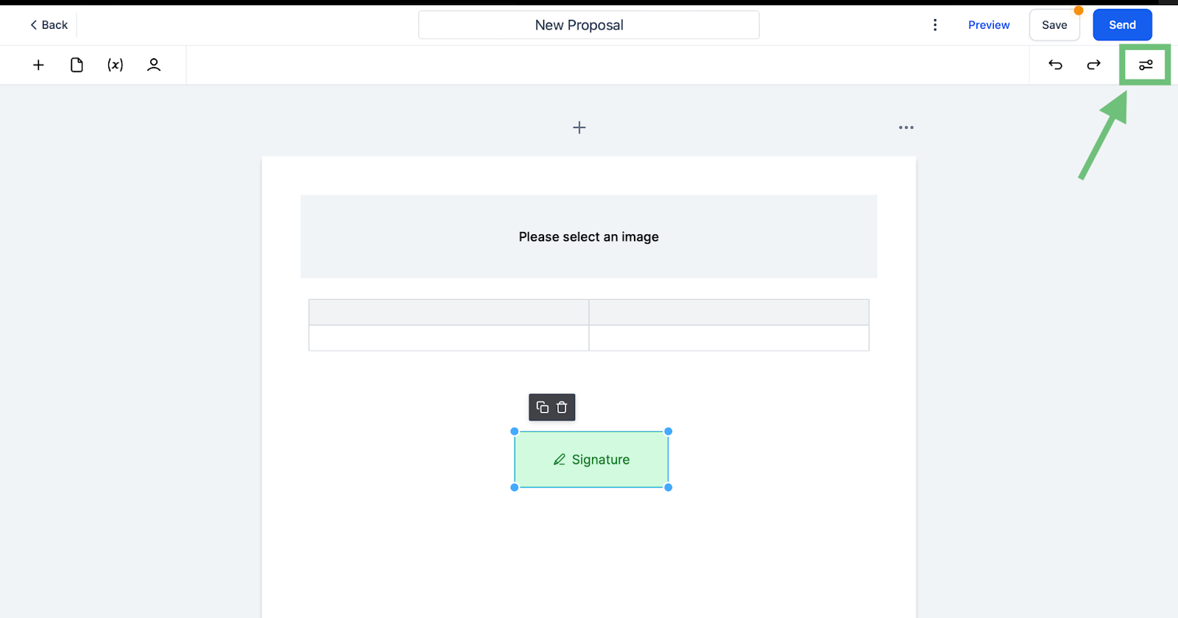Click the Preview link

pyautogui.click(x=989, y=25)
